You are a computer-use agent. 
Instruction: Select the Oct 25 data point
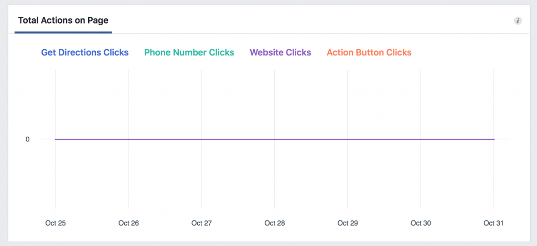click(56, 139)
